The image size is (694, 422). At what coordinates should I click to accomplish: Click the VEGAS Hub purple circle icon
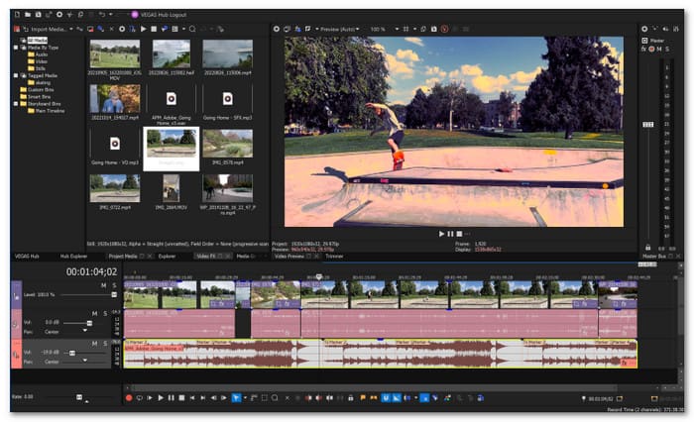point(135,15)
